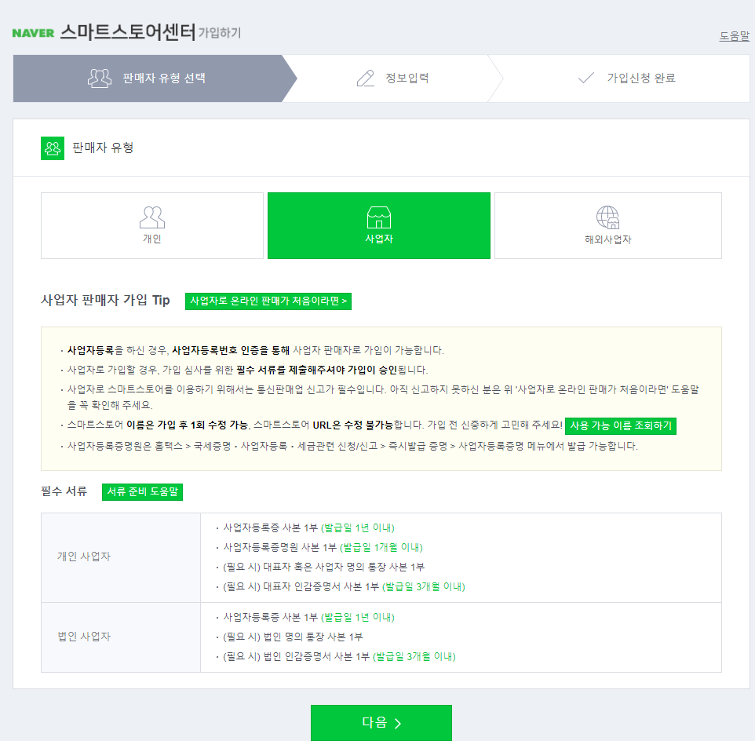Select the 판매자 유형 선택 step
This screenshot has height=741, width=755.
click(x=154, y=78)
